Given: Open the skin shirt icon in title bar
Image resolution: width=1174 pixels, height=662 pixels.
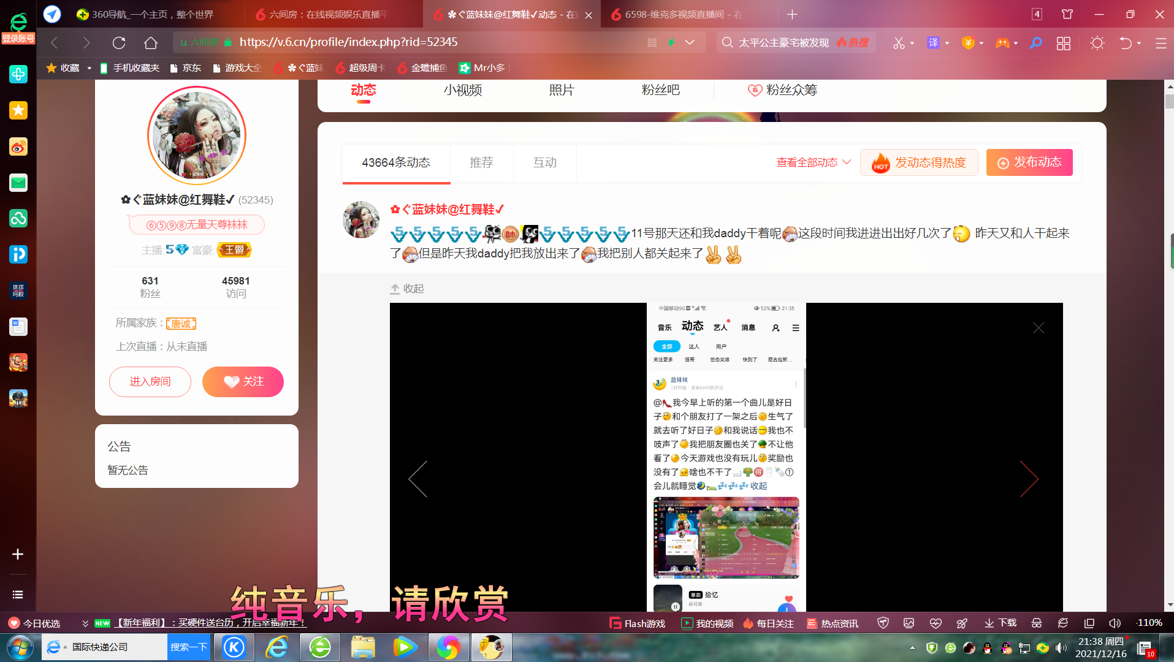Looking at the screenshot, I should pos(1067,14).
